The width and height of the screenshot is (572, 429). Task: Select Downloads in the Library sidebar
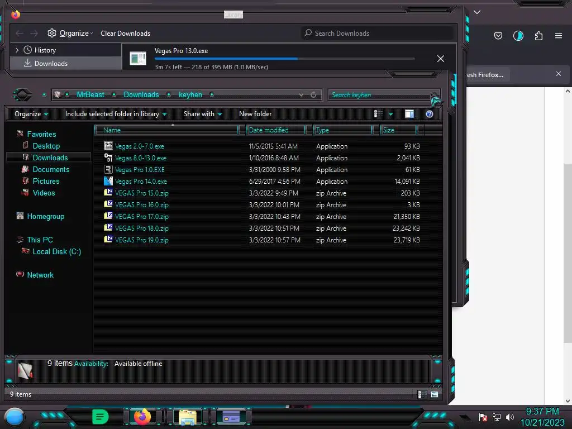[51, 64]
